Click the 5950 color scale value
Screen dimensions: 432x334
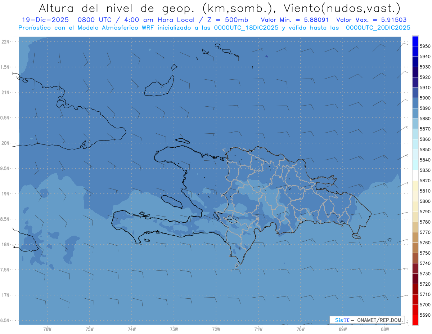click(x=425, y=46)
